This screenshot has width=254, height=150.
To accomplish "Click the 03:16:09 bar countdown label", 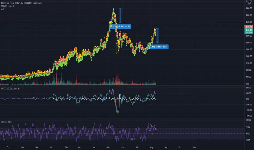I will 249,33.
